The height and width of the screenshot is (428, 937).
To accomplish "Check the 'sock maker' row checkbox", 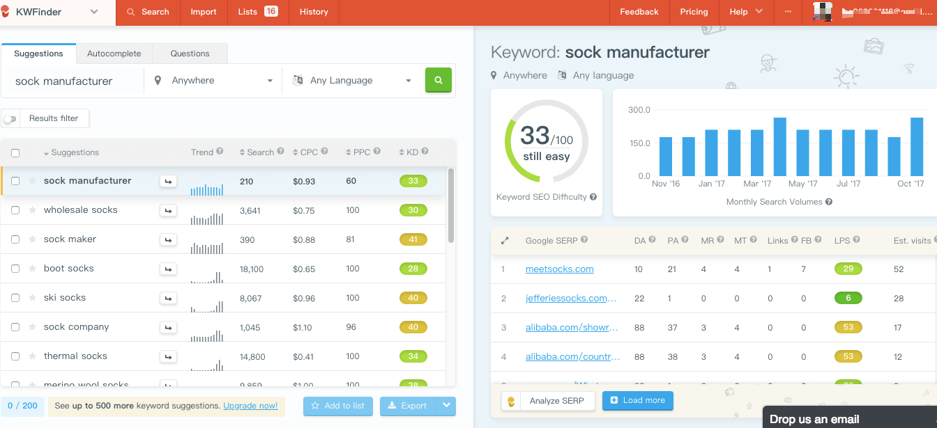I will tap(15, 239).
